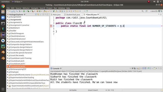Open the Open Console dropdown arrow
The image size is (163, 92).
coord(157,68)
